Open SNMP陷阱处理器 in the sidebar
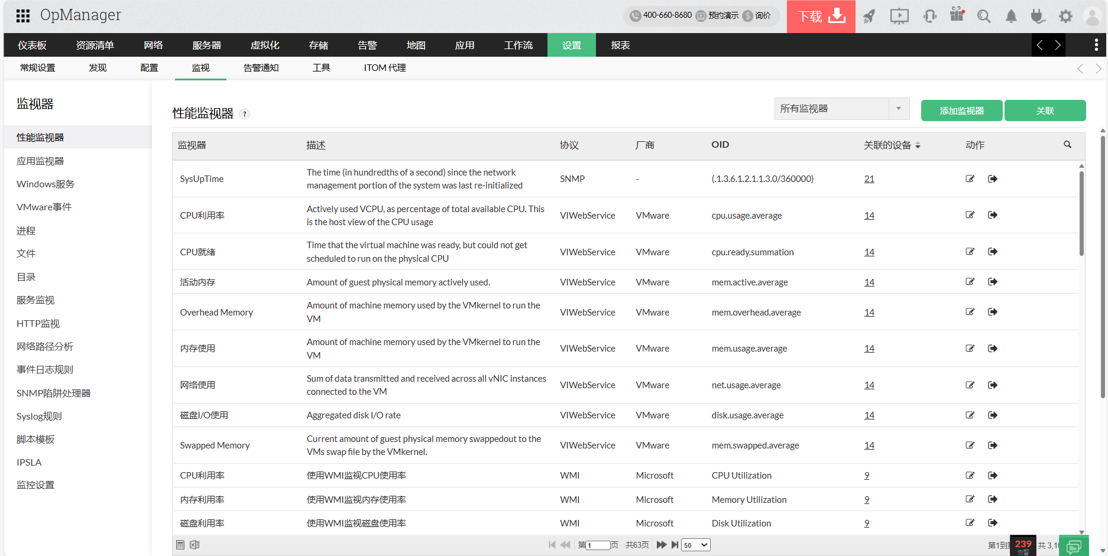Viewport: 1108px width, 556px height. (x=54, y=394)
